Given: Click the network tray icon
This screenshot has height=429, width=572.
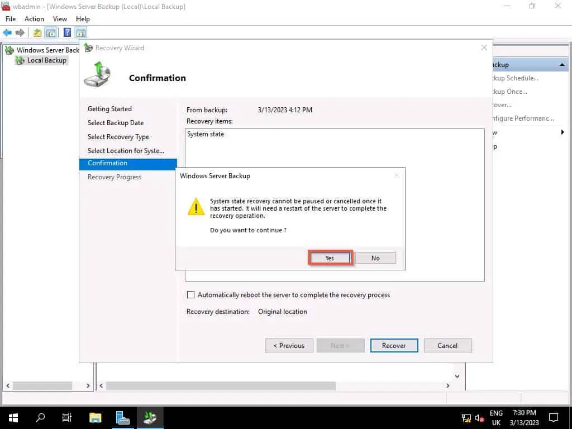Looking at the screenshot, I should pyautogui.click(x=466, y=418).
